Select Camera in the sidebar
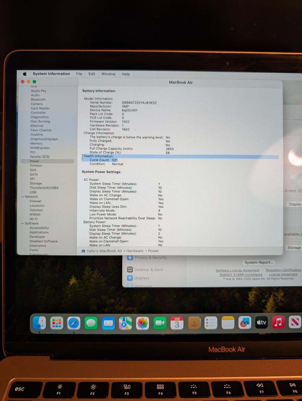 tap(37, 104)
